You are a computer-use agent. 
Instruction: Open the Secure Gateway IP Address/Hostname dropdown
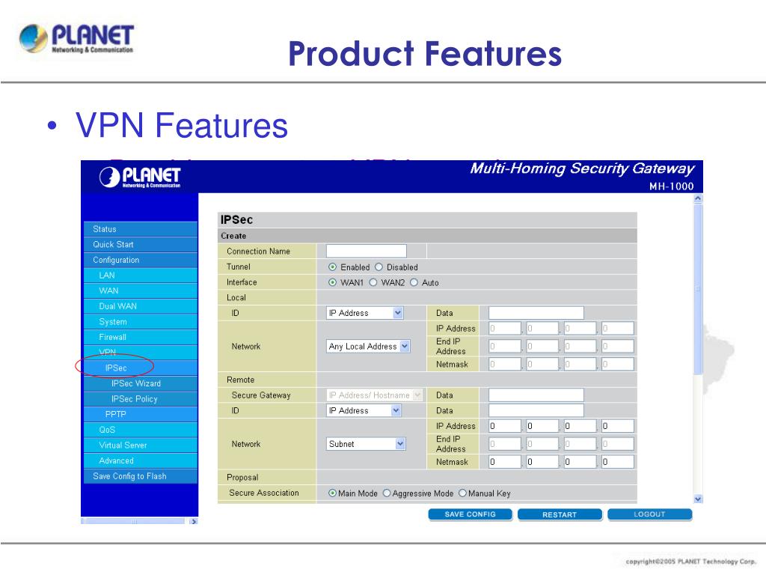374,395
